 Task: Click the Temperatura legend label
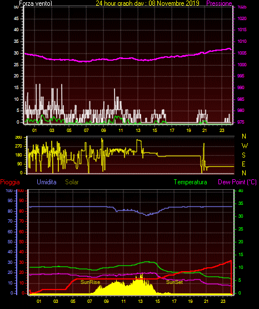pos(191,182)
